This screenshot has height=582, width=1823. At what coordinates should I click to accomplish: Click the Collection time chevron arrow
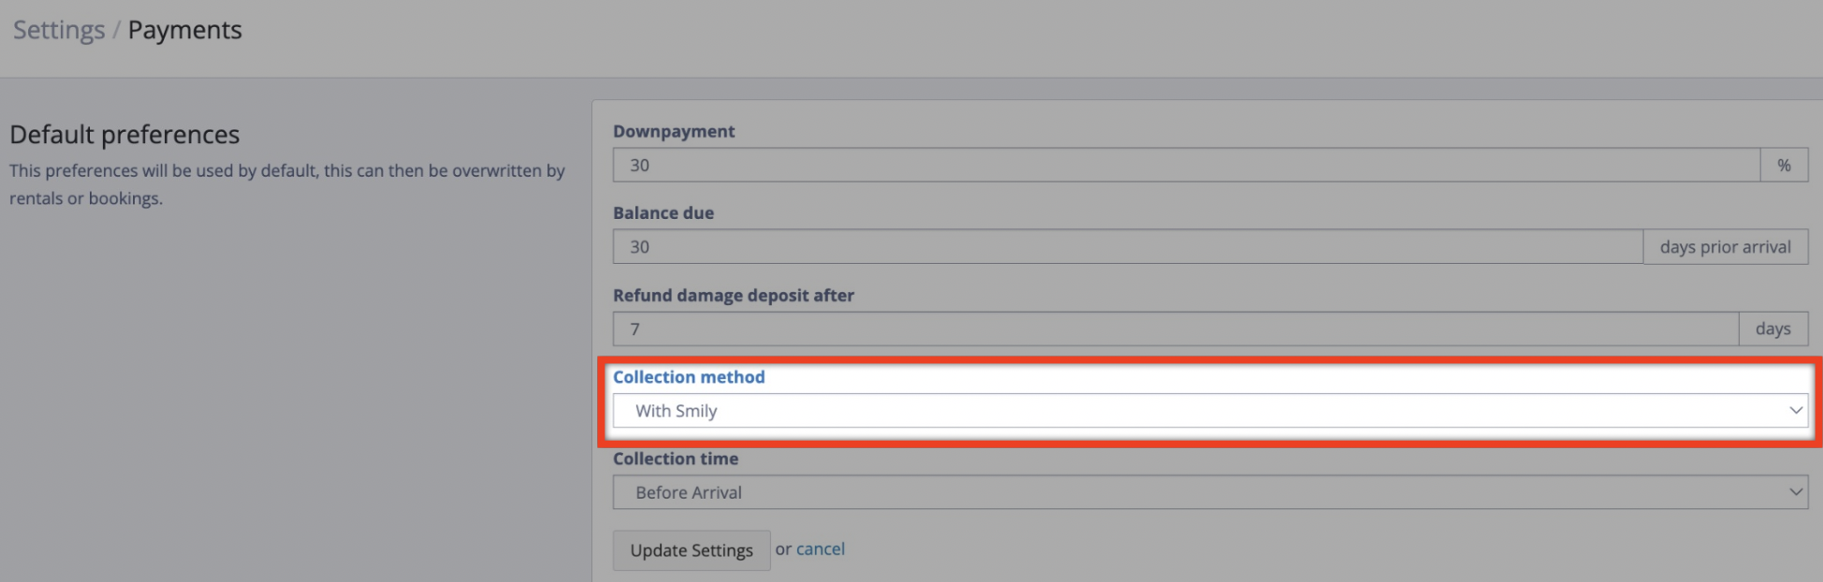pos(1795,492)
